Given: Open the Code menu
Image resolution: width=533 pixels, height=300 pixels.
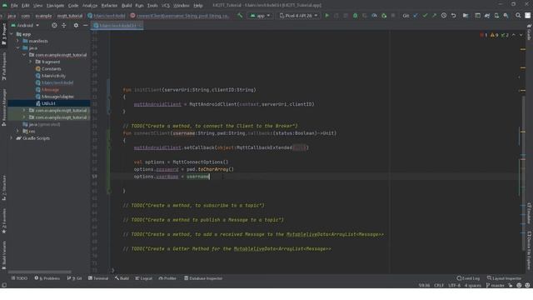Looking at the screenshot, I should [73, 6].
